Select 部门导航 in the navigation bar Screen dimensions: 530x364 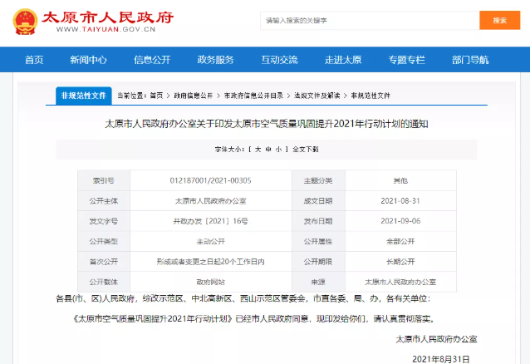pyautogui.click(x=470, y=60)
